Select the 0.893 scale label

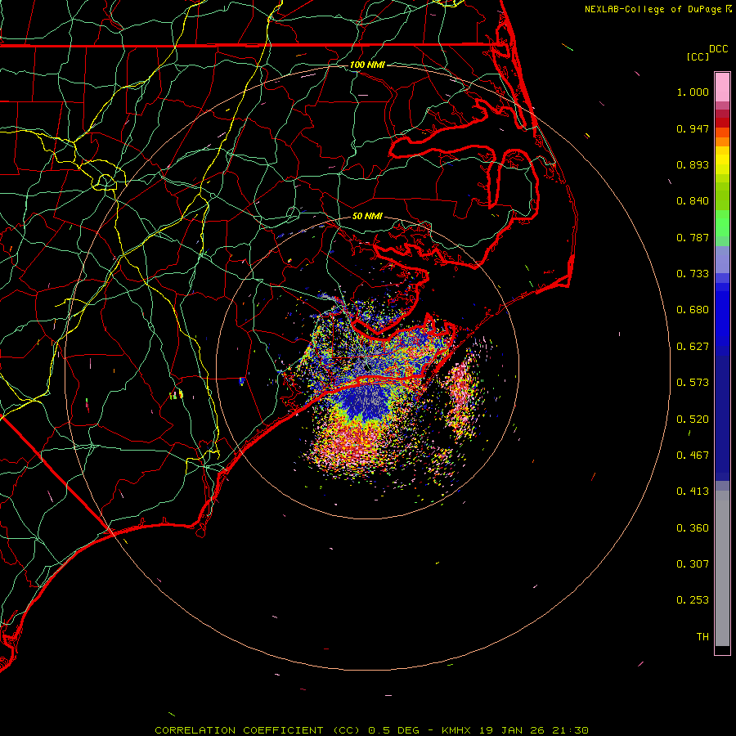[x=693, y=164]
